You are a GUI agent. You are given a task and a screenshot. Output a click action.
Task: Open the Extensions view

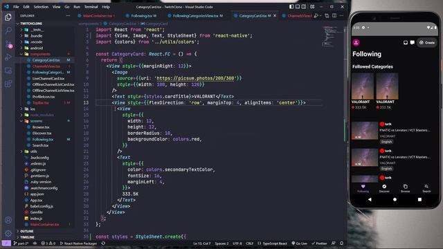[8, 84]
